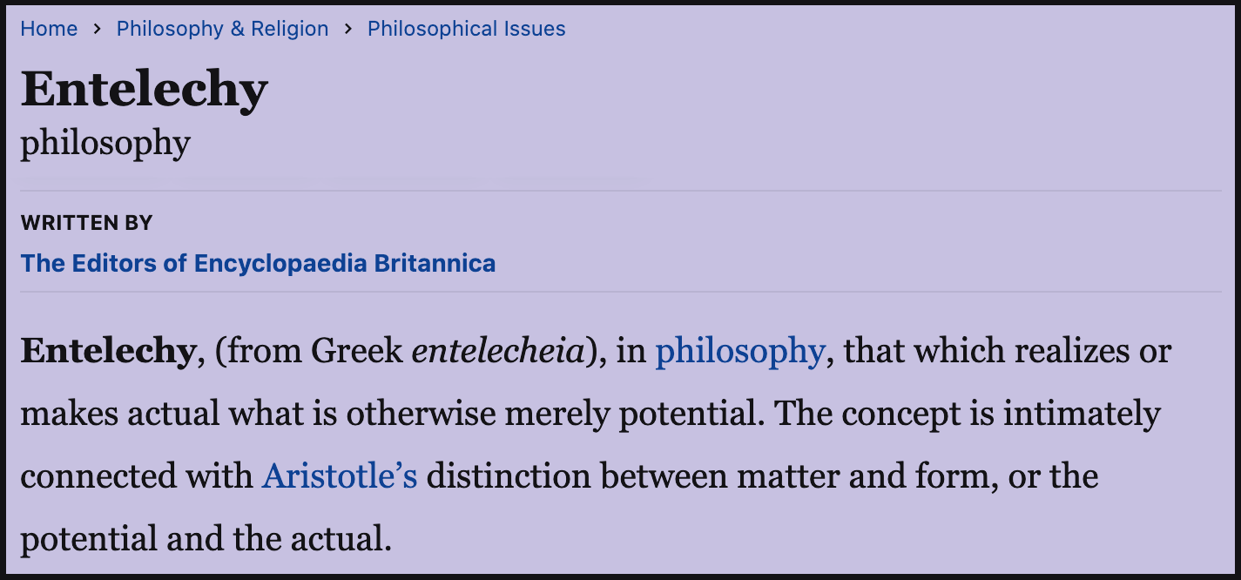The height and width of the screenshot is (580, 1241).
Task: Click chevron following Philosophy & Religion
Action: (348, 29)
